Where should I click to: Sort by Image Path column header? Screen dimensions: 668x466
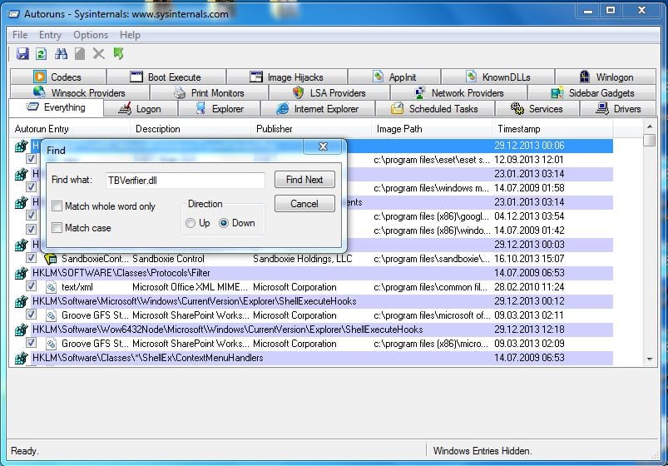(x=432, y=129)
